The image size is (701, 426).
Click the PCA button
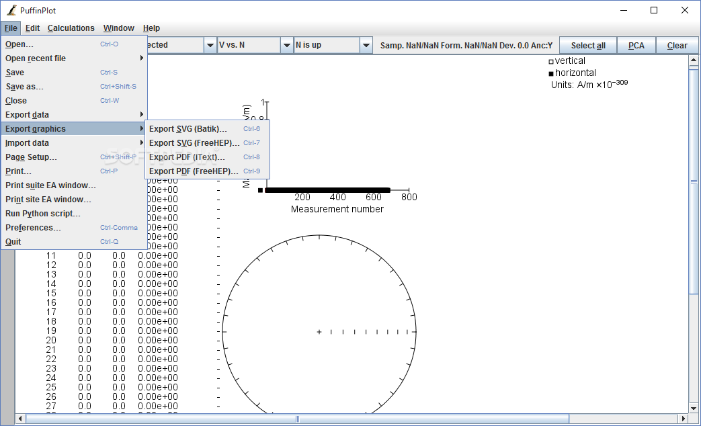[636, 45]
